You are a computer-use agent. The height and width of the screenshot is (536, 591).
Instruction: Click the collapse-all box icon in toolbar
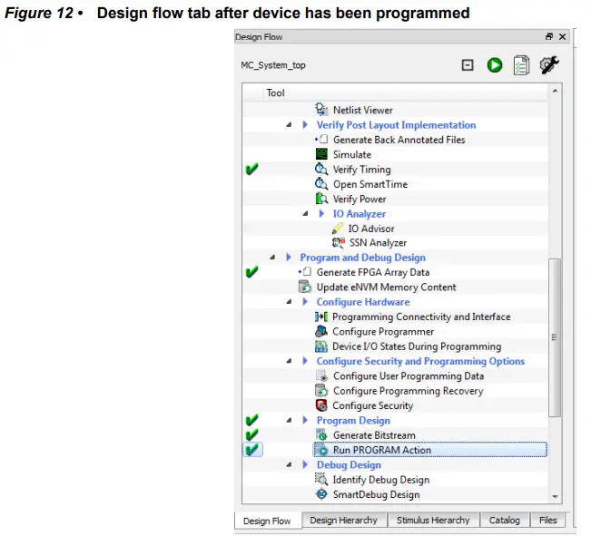(x=468, y=65)
